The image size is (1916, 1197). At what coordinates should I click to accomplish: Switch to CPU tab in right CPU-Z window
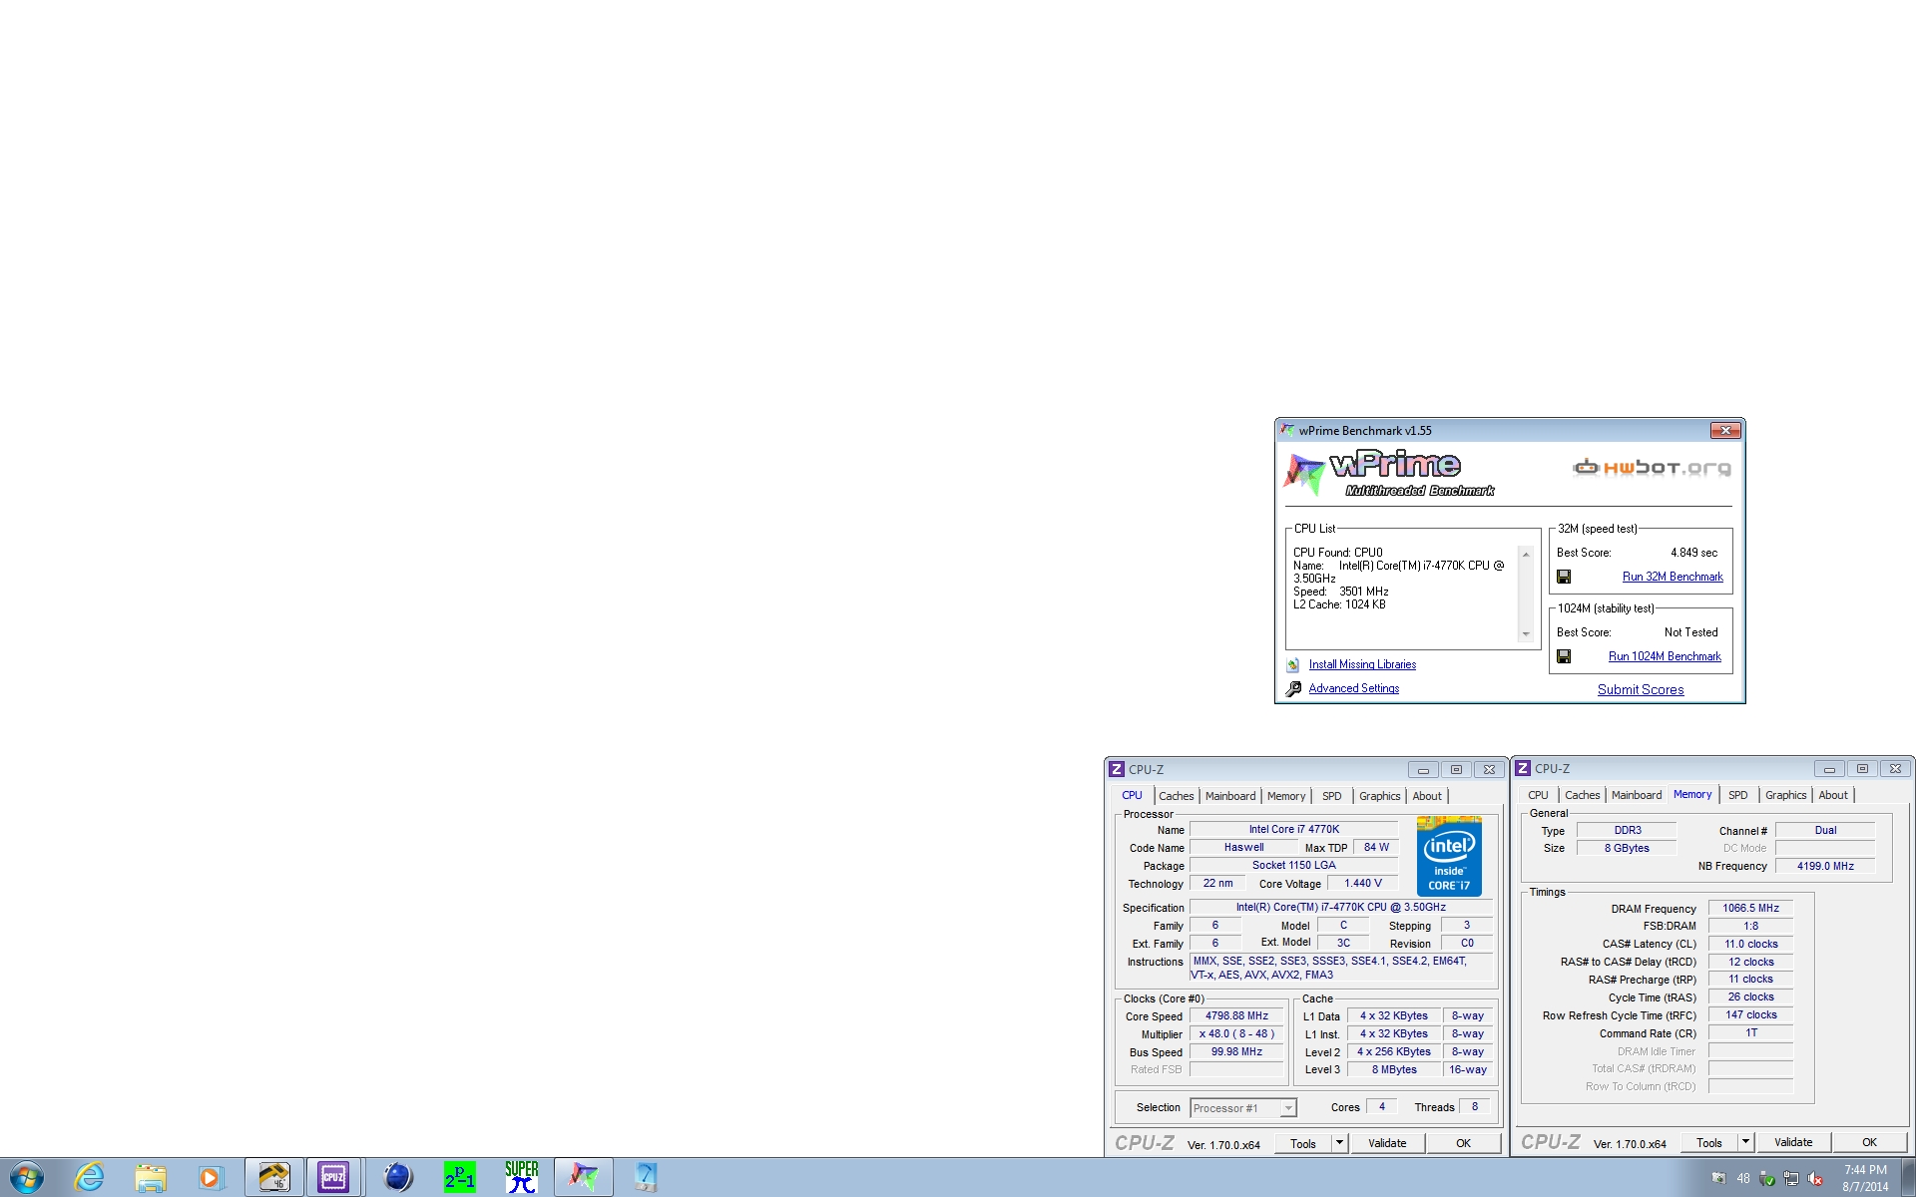[1538, 795]
